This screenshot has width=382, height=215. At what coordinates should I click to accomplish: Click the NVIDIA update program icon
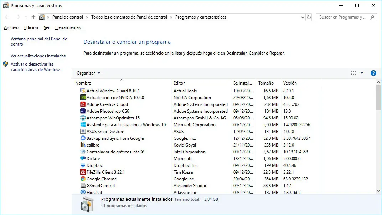click(83, 97)
